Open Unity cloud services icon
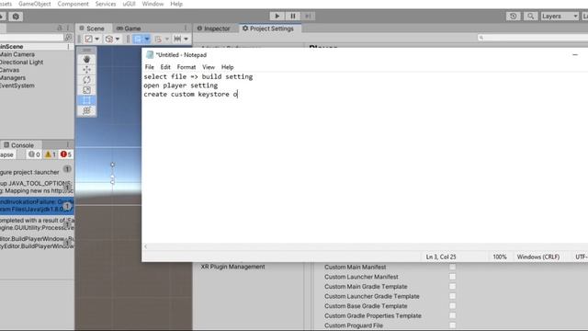The image size is (588, 331). 16,17
